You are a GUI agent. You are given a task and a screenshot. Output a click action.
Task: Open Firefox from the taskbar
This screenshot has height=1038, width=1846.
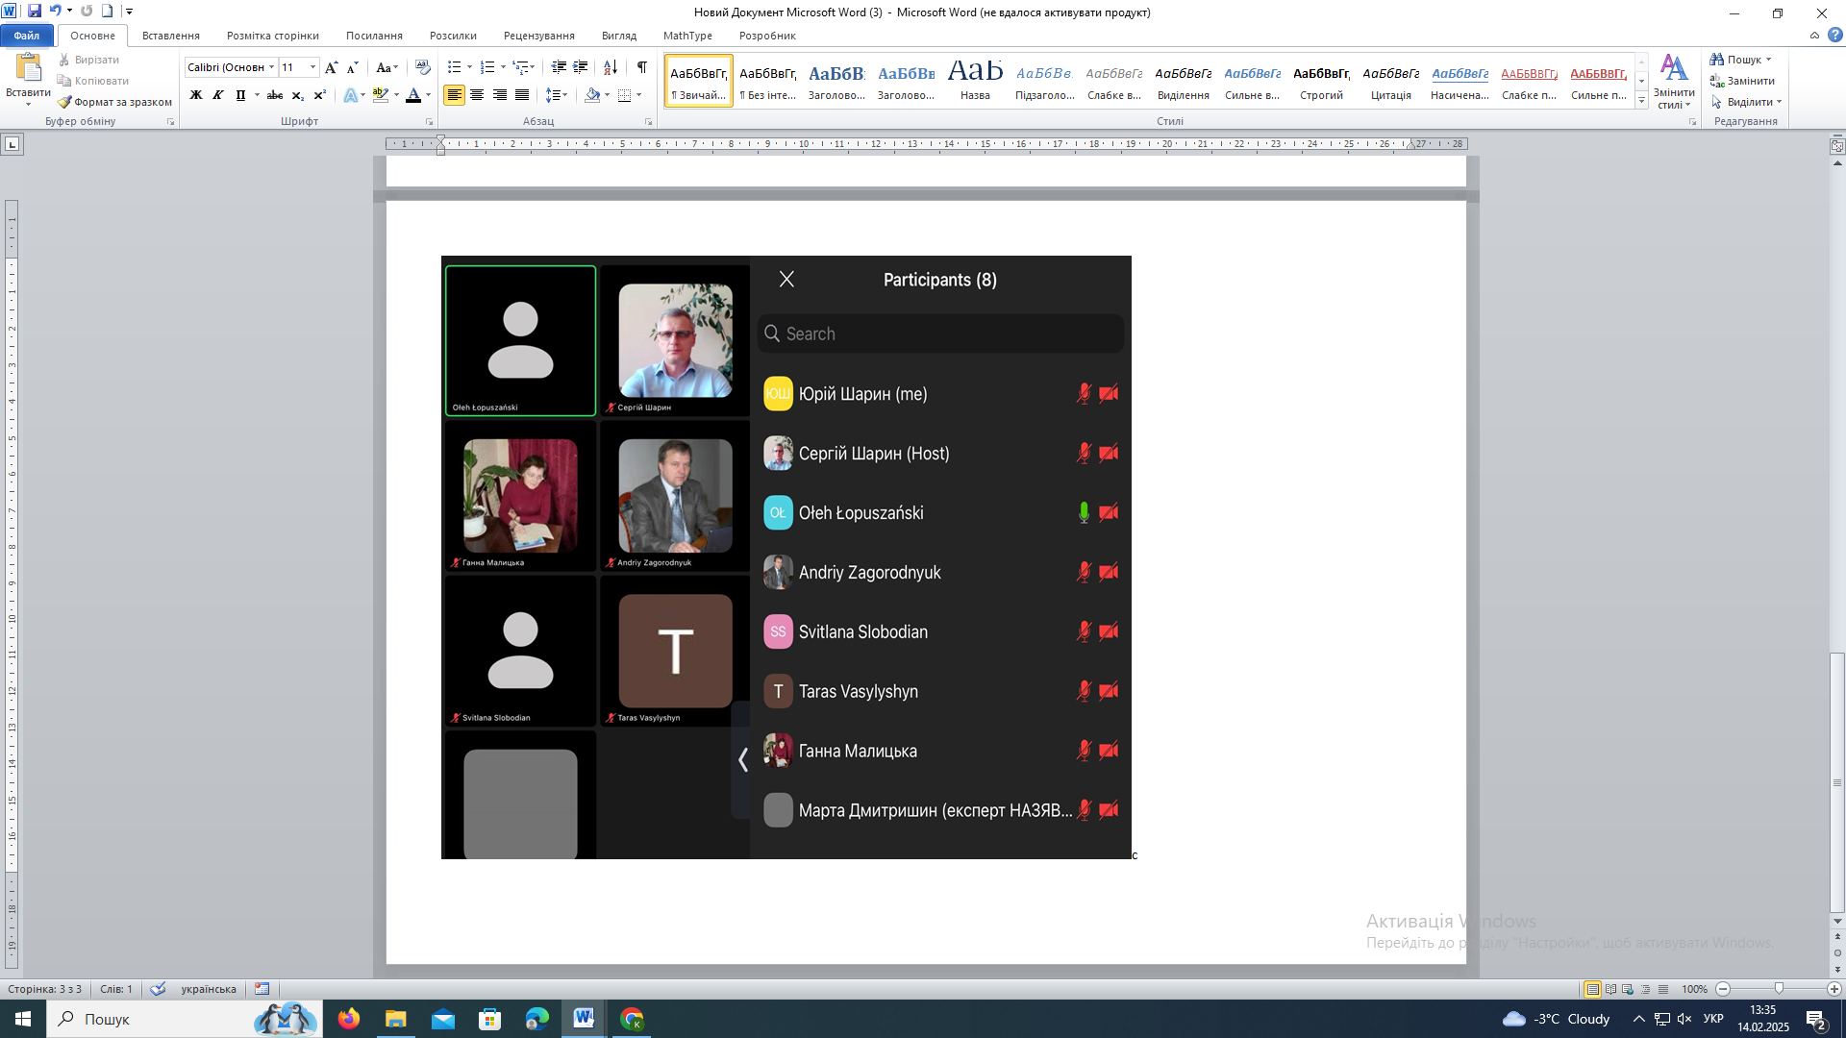coord(349,1019)
